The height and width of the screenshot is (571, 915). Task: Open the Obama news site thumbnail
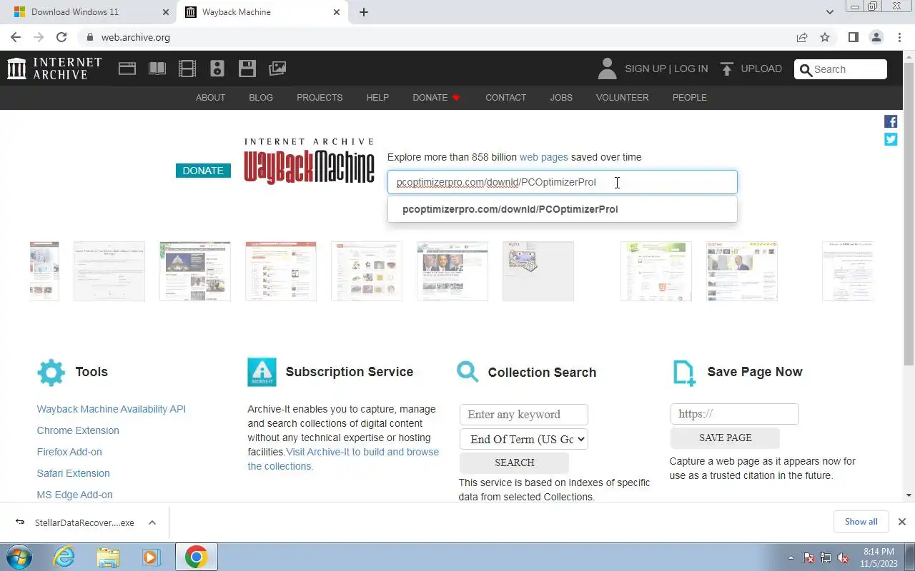point(452,271)
